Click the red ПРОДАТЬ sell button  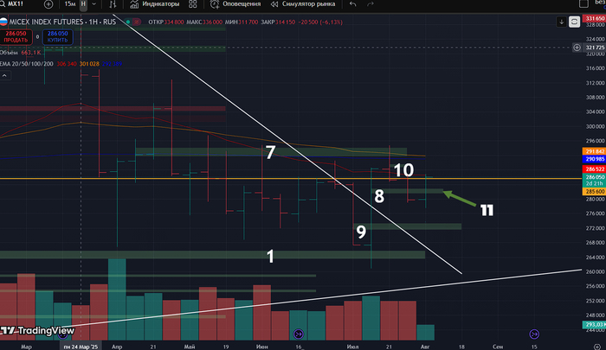[x=15, y=35]
